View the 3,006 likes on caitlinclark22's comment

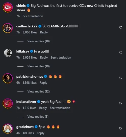[x=30, y=32]
